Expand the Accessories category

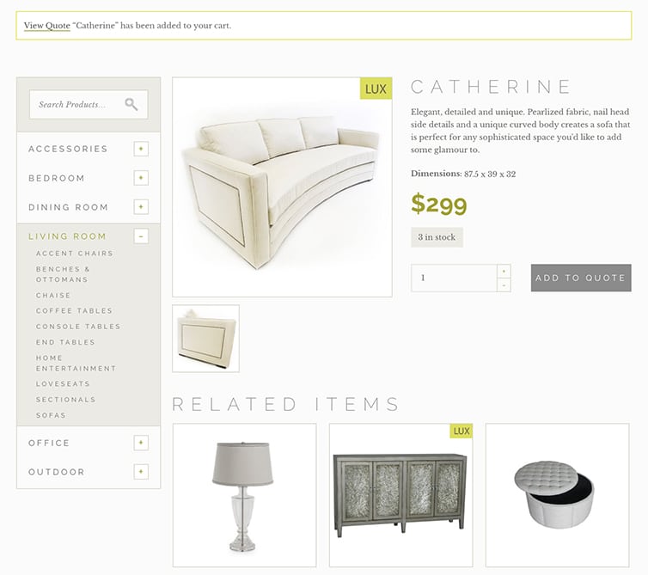141,149
